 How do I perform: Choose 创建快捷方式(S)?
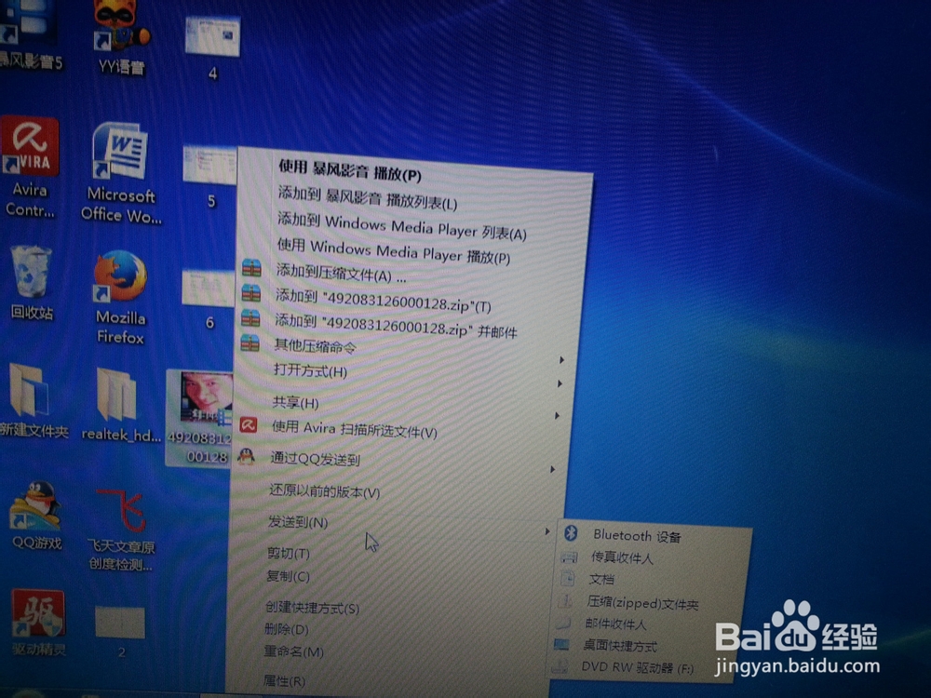pyautogui.click(x=312, y=608)
